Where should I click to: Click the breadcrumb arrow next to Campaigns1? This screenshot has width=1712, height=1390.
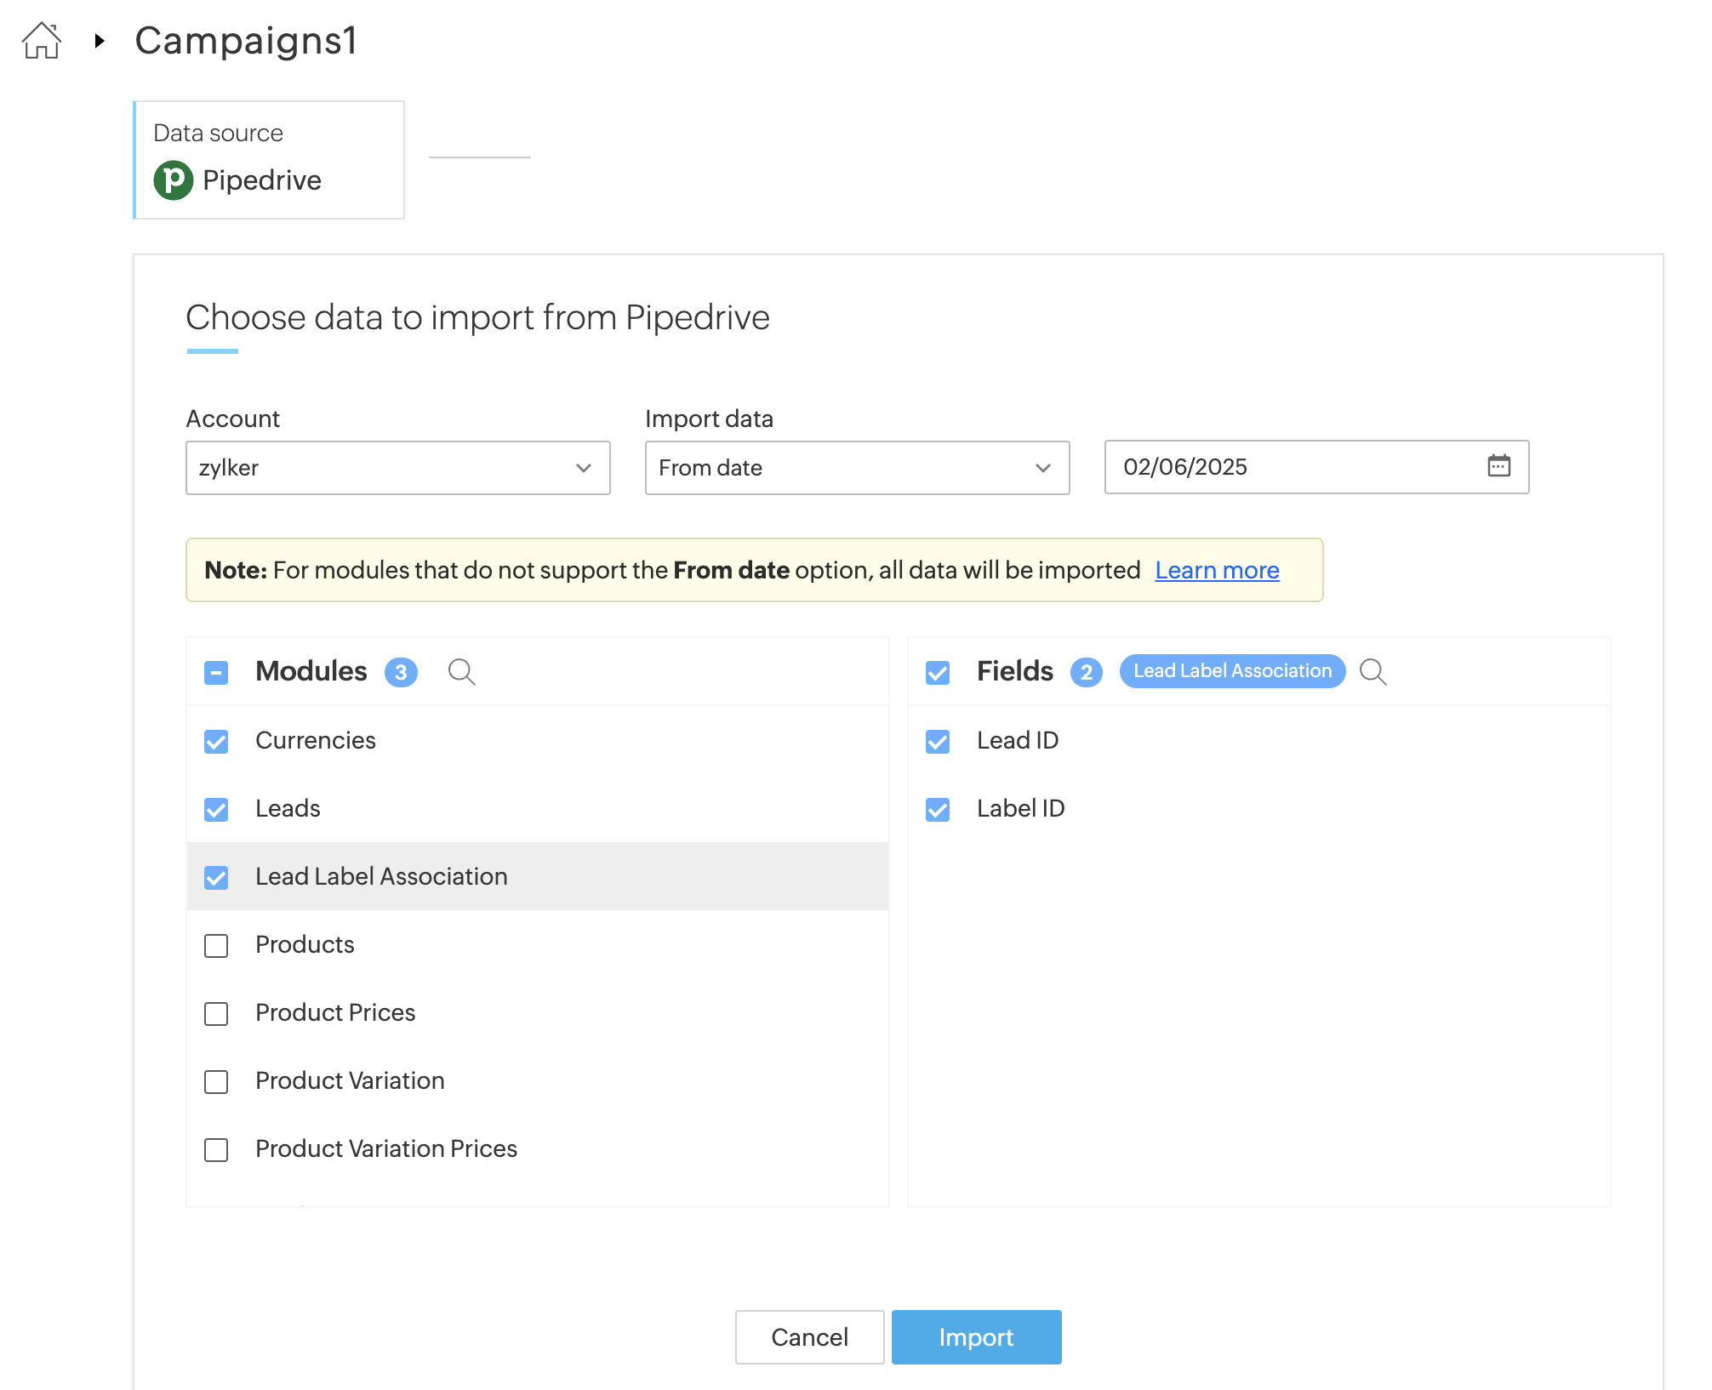click(x=100, y=40)
